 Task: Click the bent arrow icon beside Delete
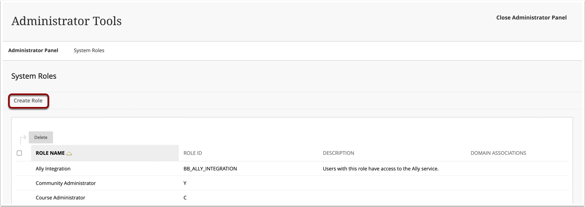coord(23,138)
